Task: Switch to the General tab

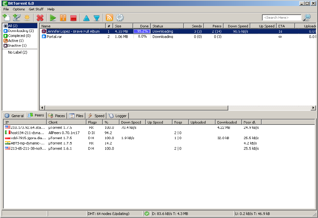Action: click(14, 116)
